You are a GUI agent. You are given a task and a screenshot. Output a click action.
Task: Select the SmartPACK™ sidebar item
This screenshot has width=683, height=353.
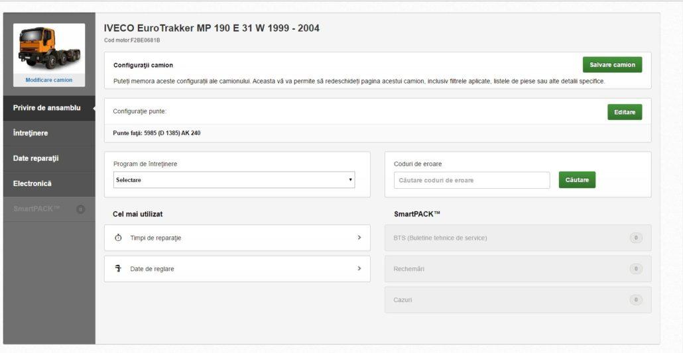49,209
